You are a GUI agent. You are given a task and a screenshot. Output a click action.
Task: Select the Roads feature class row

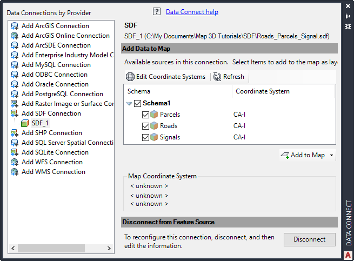tap(169, 126)
